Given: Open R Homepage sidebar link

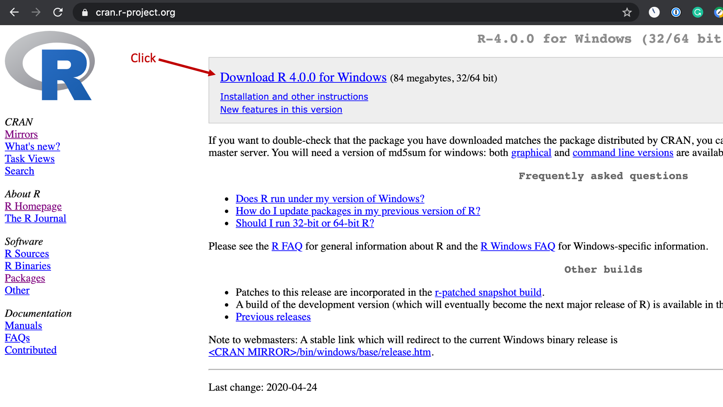Looking at the screenshot, I should pyautogui.click(x=33, y=206).
